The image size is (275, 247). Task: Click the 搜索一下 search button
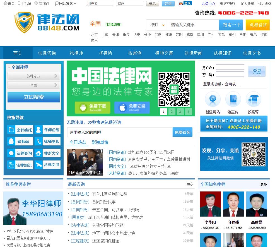pos(231,25)
